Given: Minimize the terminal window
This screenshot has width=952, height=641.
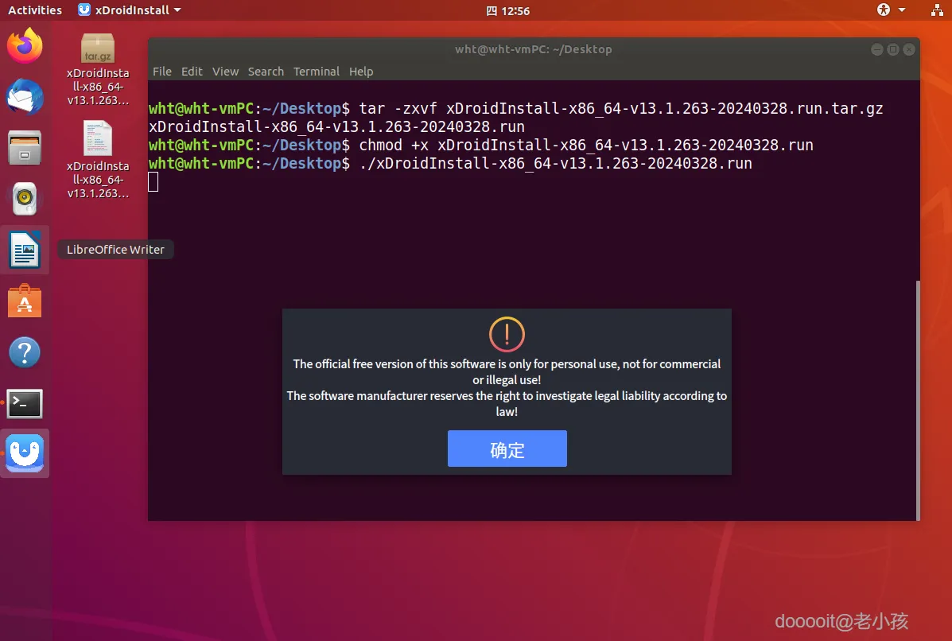Looking at the screenshot, I should click(x=876, y=50).
